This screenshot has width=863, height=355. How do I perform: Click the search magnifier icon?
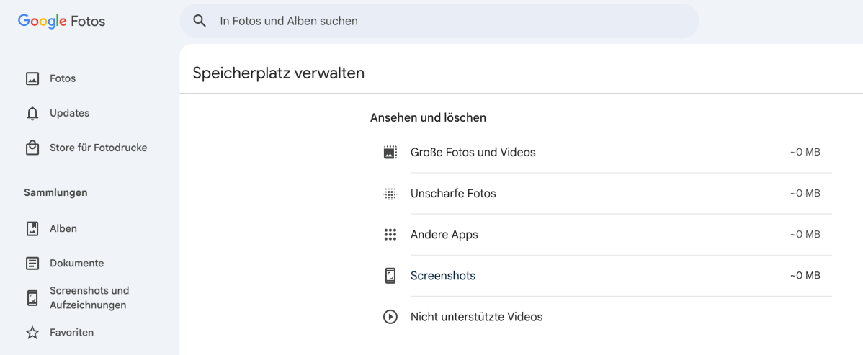point(200,21)
